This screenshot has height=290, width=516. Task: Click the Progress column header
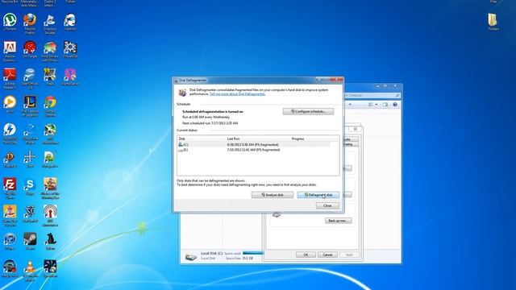click(x=298, y=139)
